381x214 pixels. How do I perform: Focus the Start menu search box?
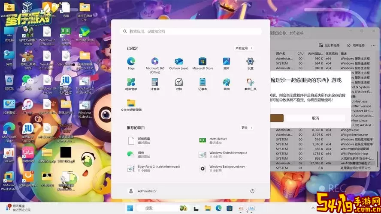(191, 31)
